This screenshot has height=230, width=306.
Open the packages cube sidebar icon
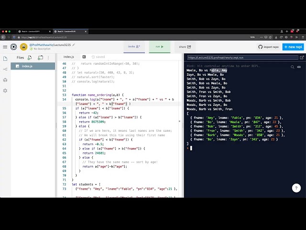pos(5,80)
